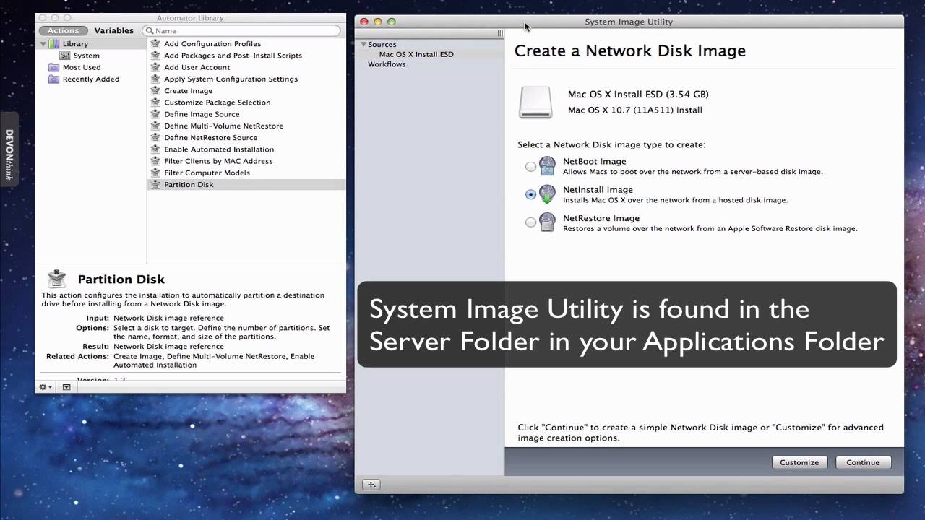Click the NetRestore Image globe icon
Image resolution: width=925 pixels, height=520 pixels.
pyautogui.click(x=548, y=222)
